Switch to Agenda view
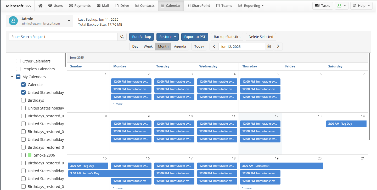This screenshot has height=190, width=377. tap(180, 47)
